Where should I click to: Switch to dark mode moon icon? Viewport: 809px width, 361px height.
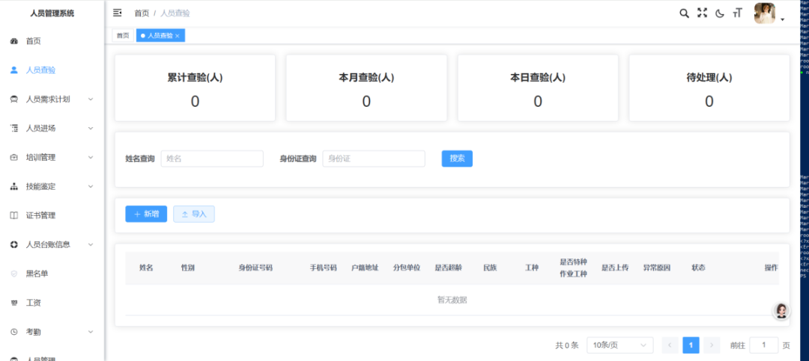(x=720, y=14)
